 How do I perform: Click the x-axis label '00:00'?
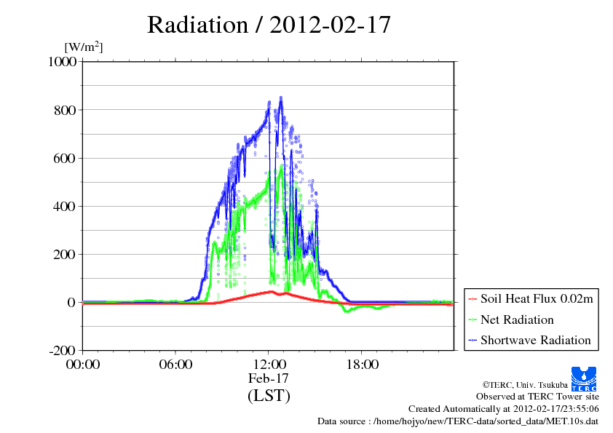click(83, 365)
